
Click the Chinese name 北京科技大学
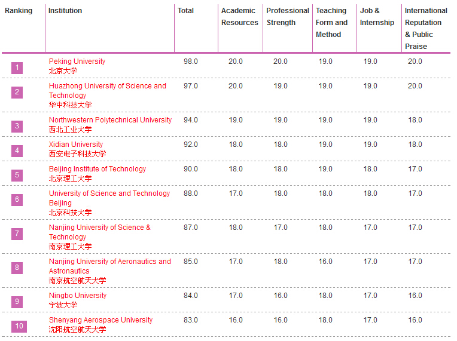[x=70, y=213]
